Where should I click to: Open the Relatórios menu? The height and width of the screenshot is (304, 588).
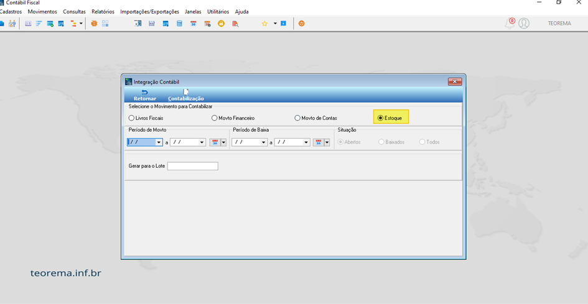tap(103, 12)
